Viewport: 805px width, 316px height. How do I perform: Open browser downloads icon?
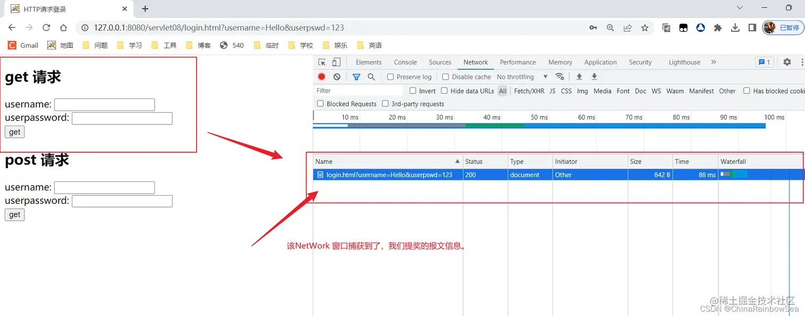735,28
